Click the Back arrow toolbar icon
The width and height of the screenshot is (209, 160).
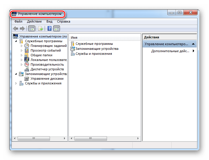(16, 28)
